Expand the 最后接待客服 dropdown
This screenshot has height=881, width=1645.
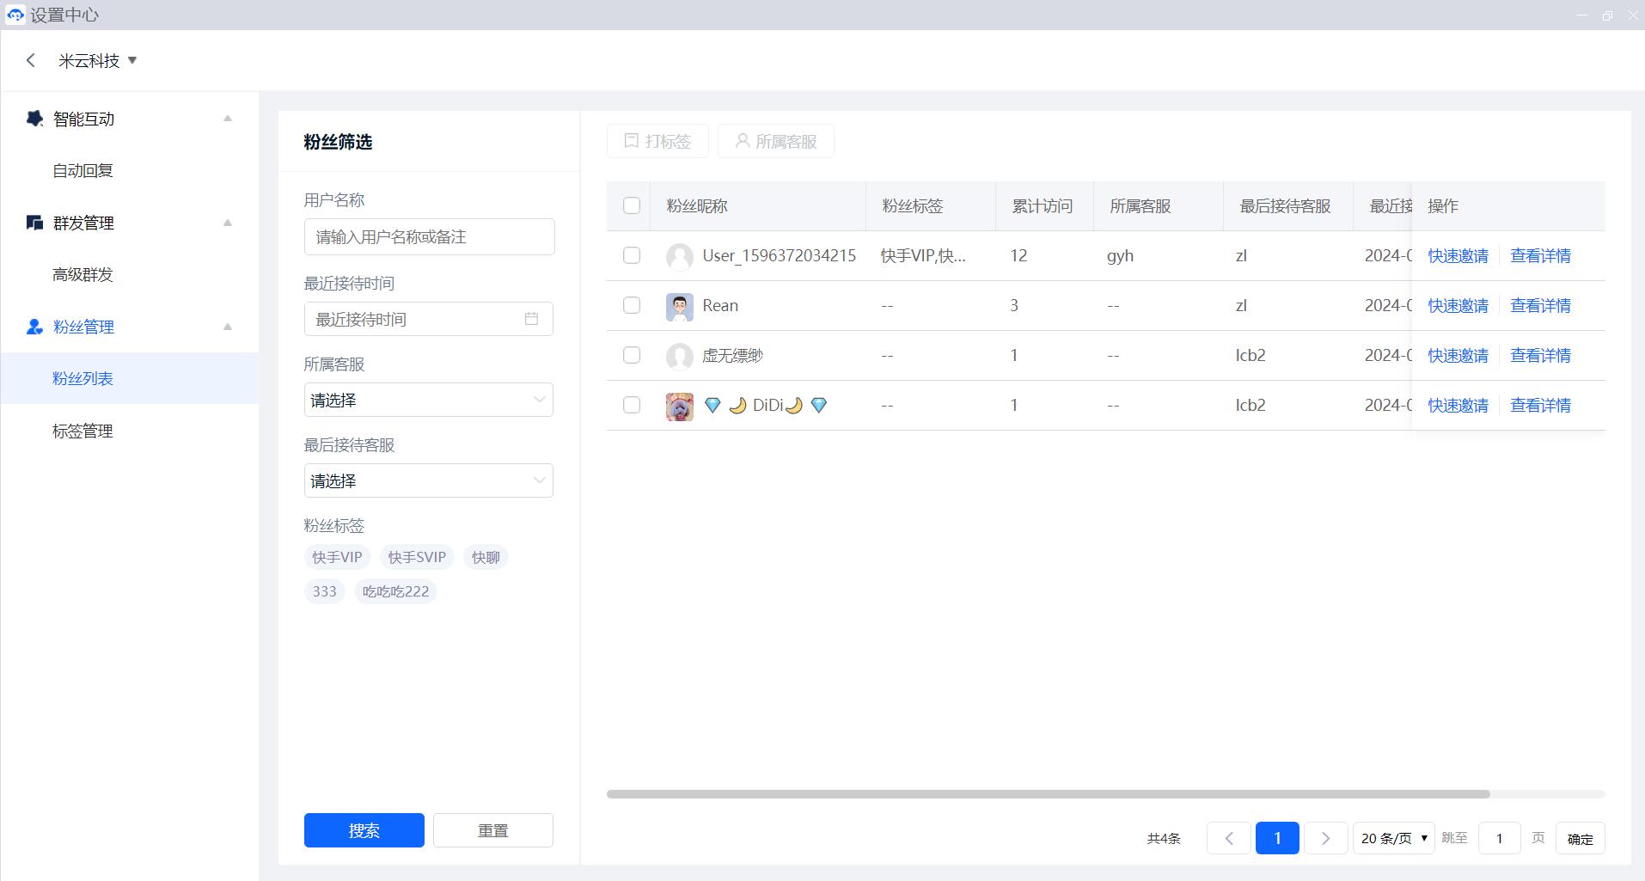[x=428, y=480]
